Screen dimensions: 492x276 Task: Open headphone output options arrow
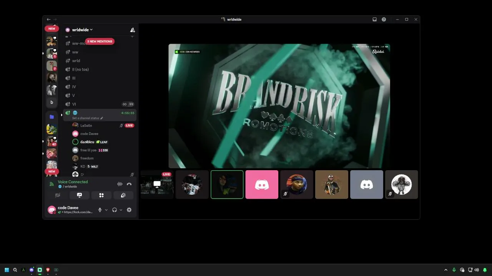[121, 210]
